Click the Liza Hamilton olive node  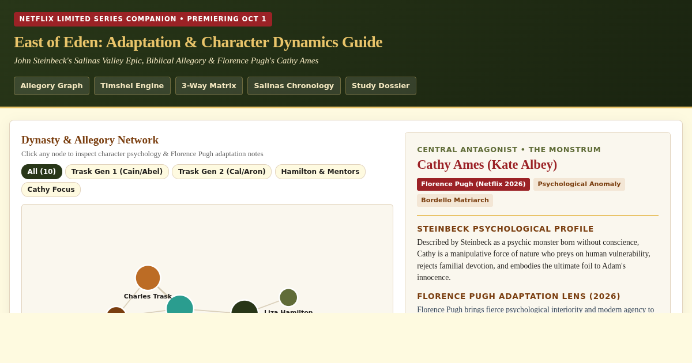coord(288,297)
